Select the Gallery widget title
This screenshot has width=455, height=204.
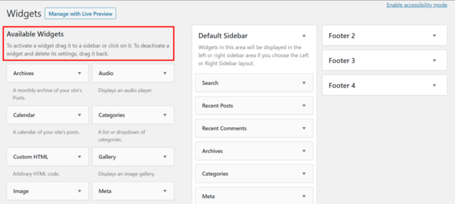107,157
